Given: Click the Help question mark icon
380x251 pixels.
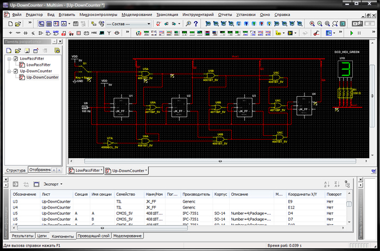Looking at the screenshot, I should [196, 24].
